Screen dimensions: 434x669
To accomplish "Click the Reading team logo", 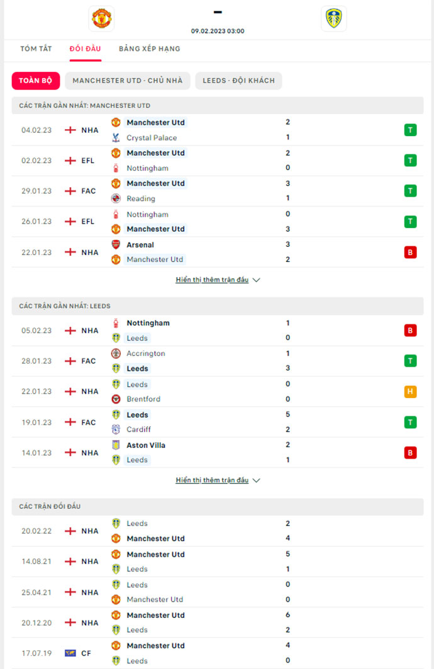I will point(116,198).
